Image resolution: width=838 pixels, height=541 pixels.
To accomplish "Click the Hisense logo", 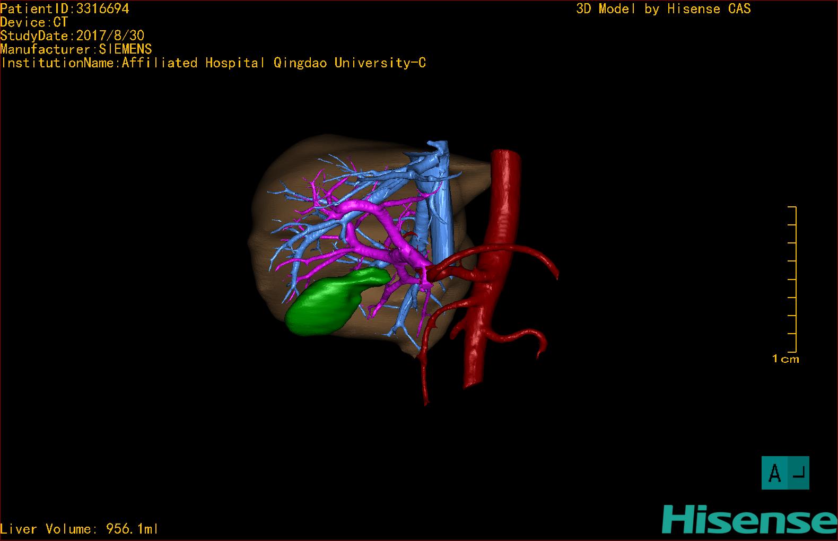I will (x=749, y=519).
